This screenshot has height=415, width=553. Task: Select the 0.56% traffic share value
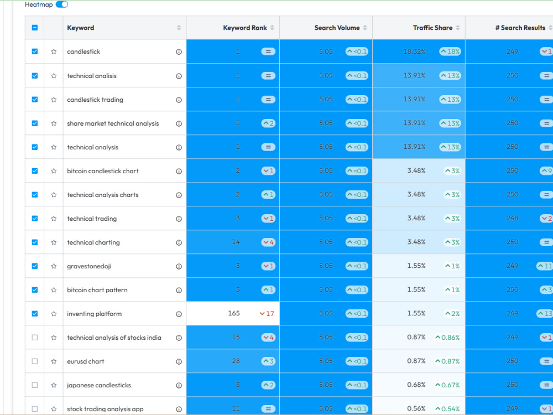pyautogui.click(x=416, y=409)
